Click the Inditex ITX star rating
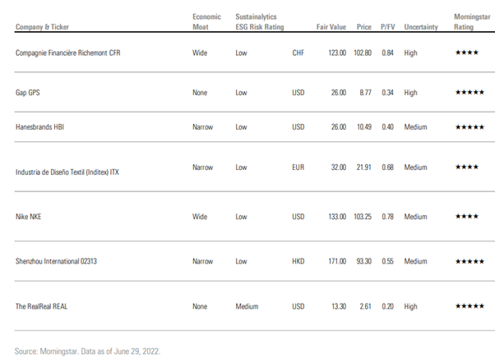This screenshot has height=362, width=495. [467, 167]
